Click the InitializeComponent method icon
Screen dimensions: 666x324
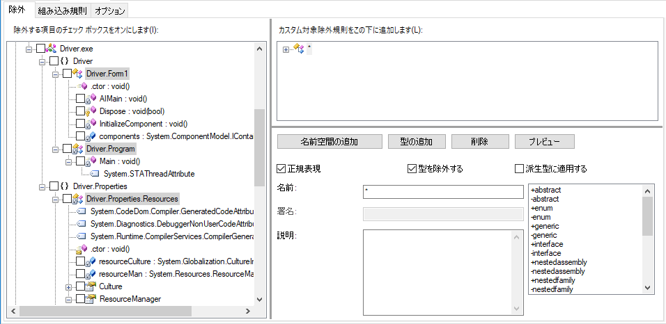(91, 124)
